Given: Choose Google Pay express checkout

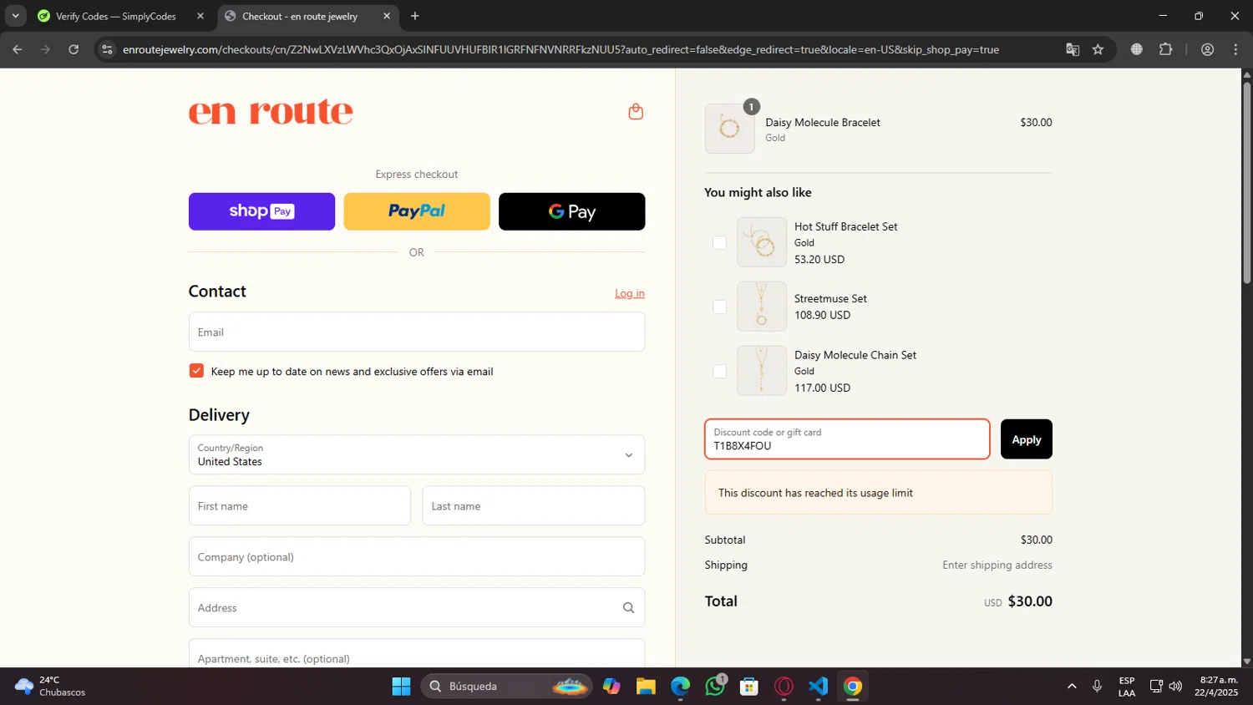Looking at the screenshot, I should pos(572,211).
